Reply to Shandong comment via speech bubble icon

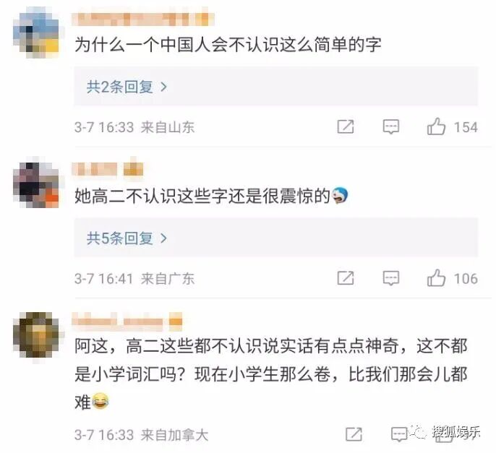(391, 126)
